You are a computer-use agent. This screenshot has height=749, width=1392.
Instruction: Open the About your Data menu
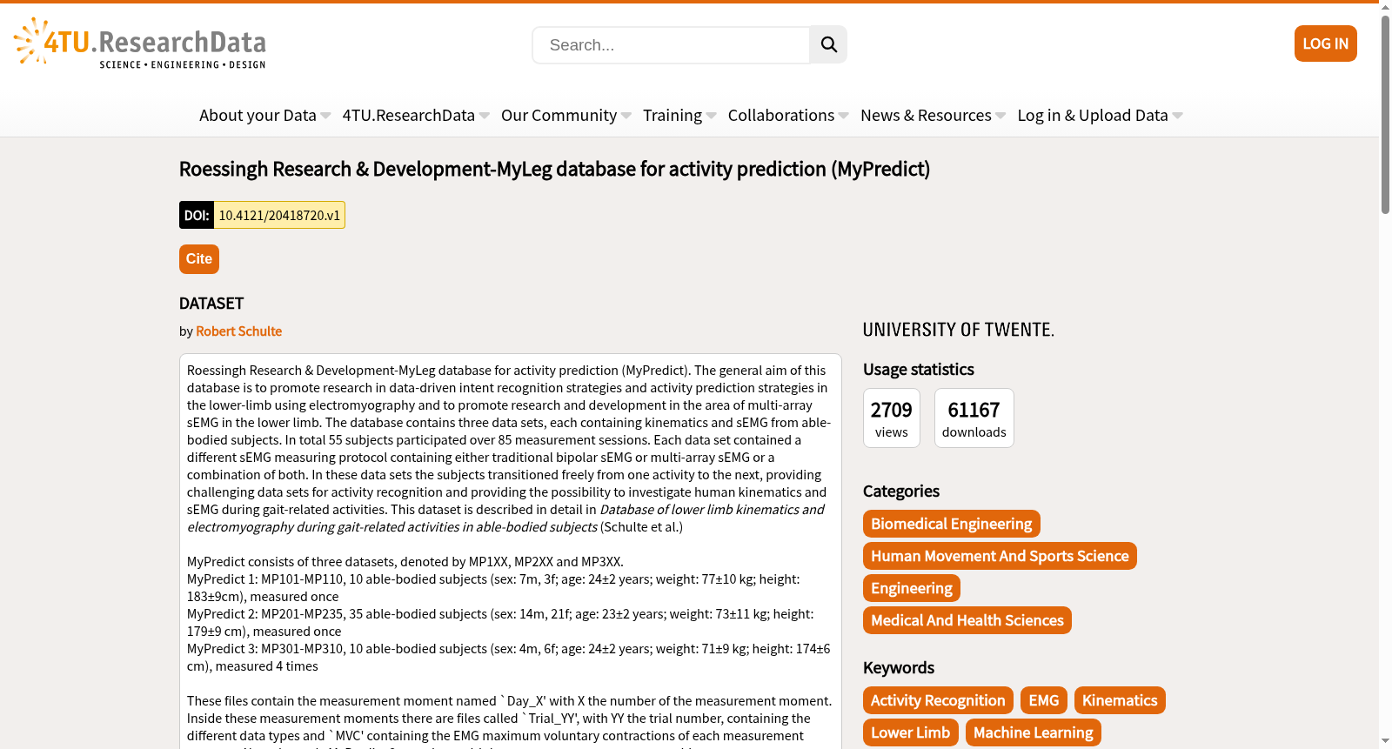[258, 116]
